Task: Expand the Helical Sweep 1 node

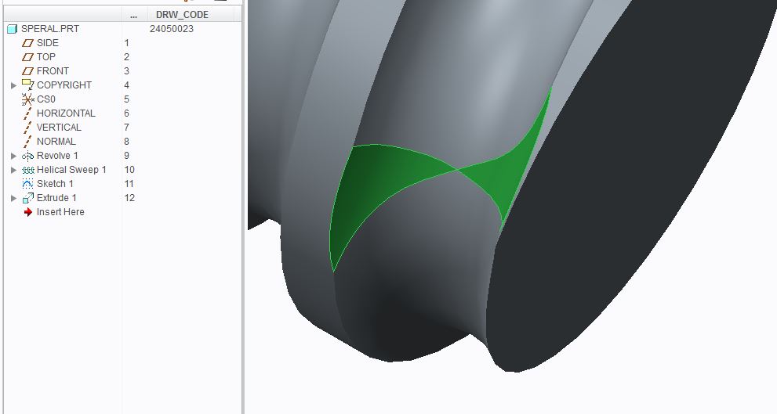Action: pos(14,170)
